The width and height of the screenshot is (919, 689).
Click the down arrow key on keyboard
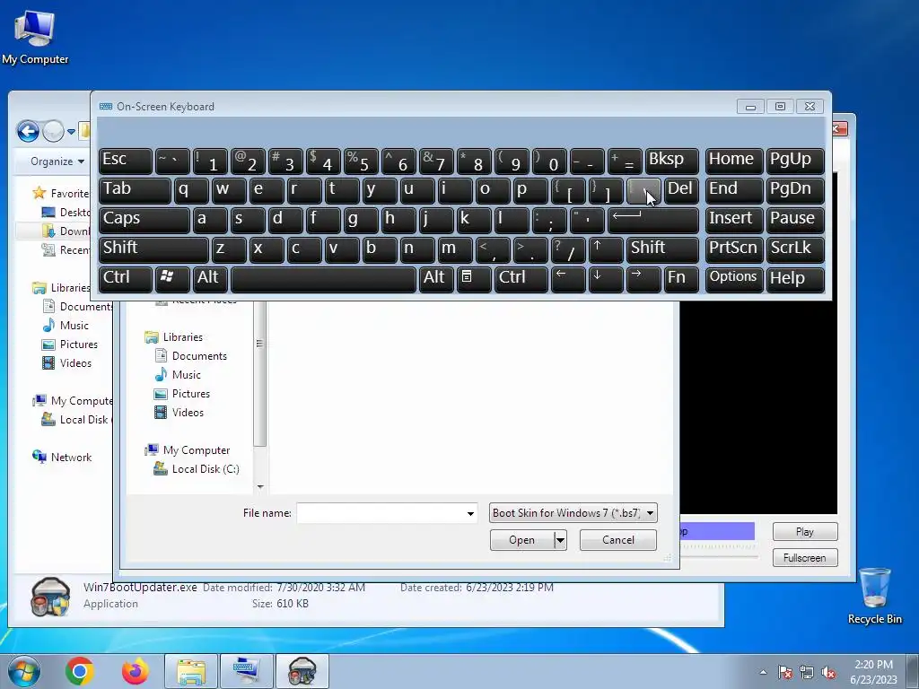pyautogui.click(x=606, y=278)
